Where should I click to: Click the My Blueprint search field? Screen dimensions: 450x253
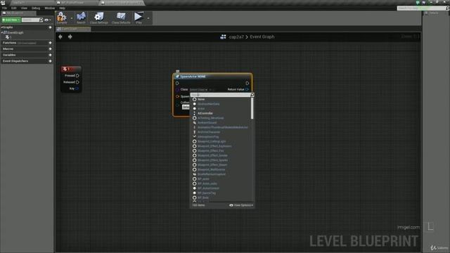32,20
